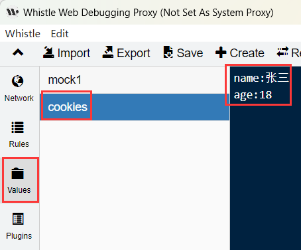
Task: Select the Values folder icon
Action: click(x=17, y=174)
